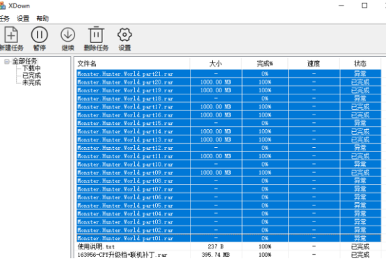Image resolution: width=386 pixels, height=268 pixels.
Task: Select row Monster.Hunter.World.part18.rar
Action: coord(229,99)
